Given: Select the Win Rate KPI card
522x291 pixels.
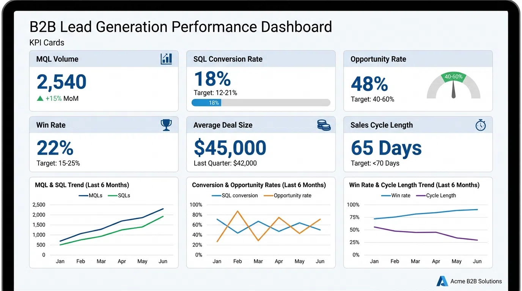Looking at the screenshot, I should (104, 144).
